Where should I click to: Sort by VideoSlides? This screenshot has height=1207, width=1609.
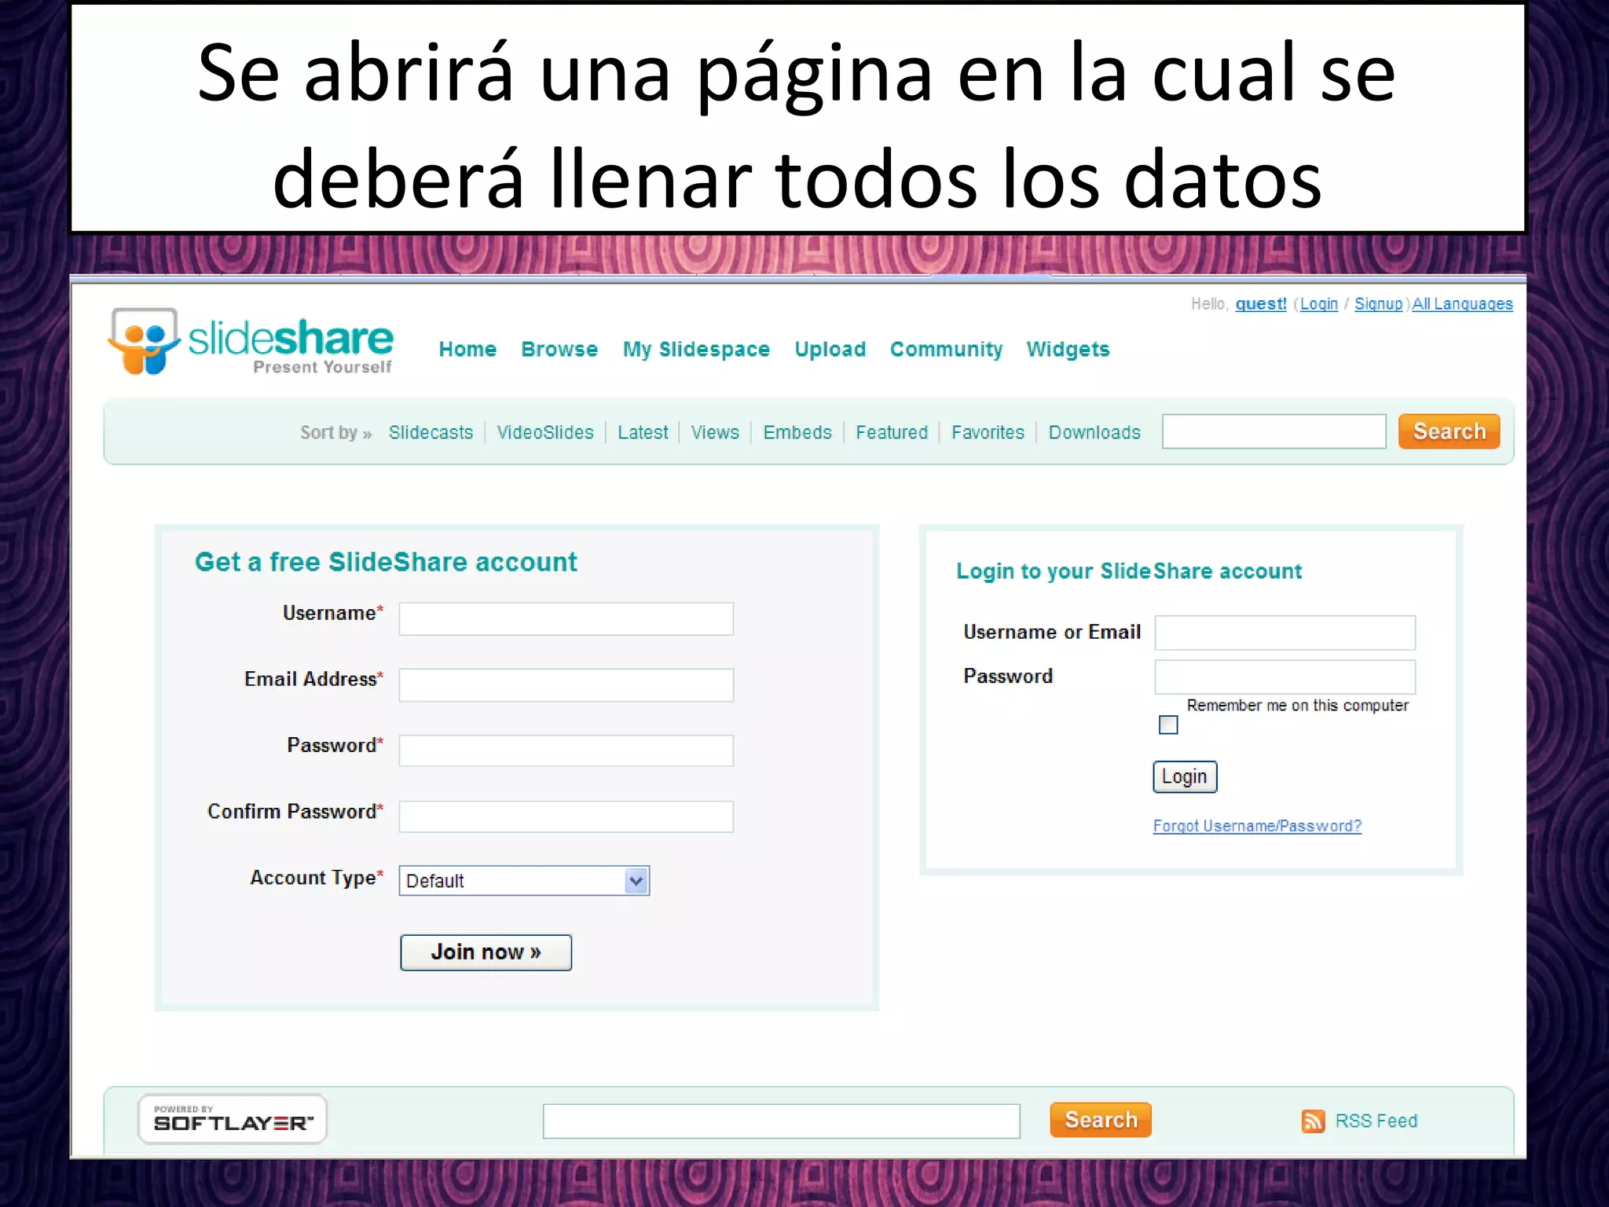pyautogui.click(x=545, y=432)
